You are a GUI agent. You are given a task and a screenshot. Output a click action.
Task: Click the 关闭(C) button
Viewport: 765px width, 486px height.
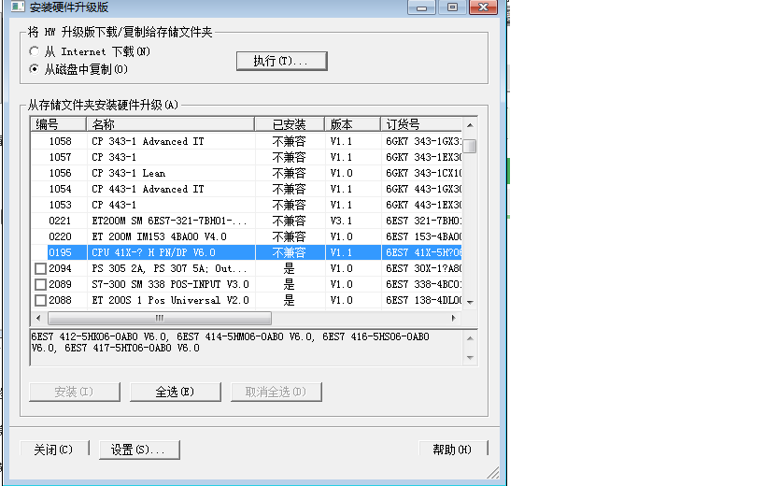[54, 450]
